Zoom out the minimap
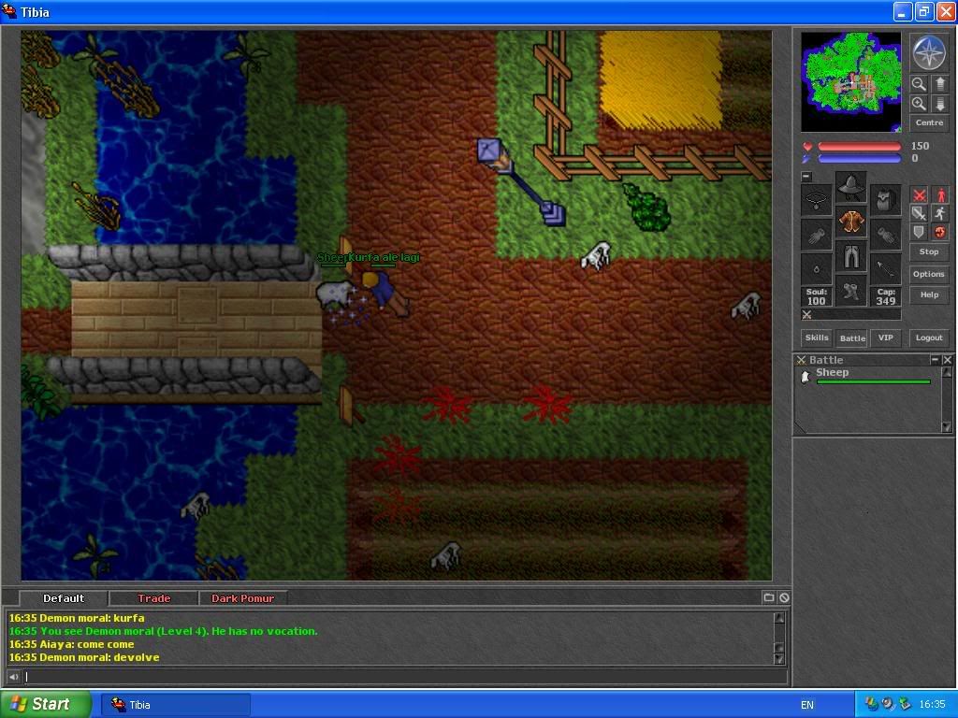The width and height of the screenshot is (958, 718). point(919,83)
